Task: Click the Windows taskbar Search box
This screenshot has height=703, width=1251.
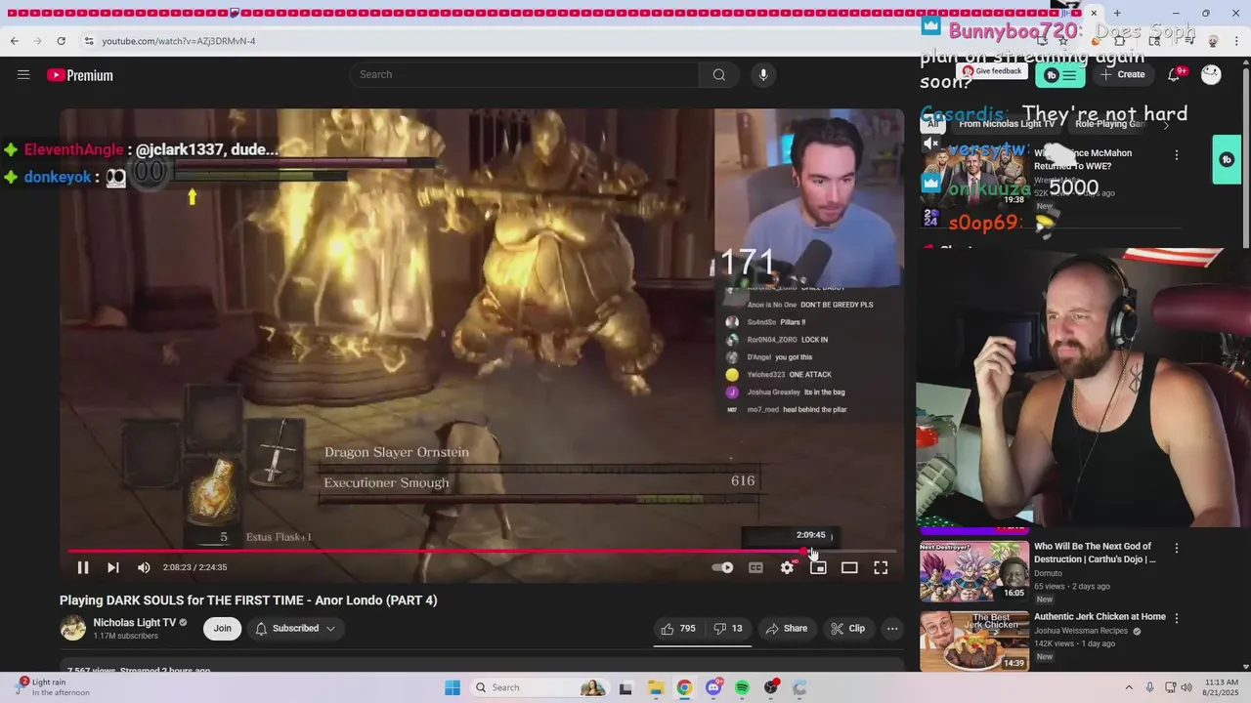Action: click(539, 687)
